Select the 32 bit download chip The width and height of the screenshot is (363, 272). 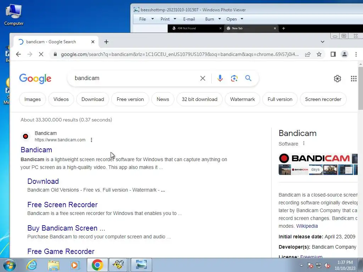pyautogui.click(x=199, y=99)
